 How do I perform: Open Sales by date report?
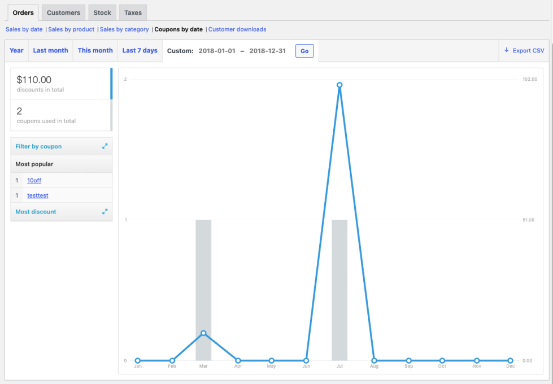pyautogui.click(x=24, y=29)
